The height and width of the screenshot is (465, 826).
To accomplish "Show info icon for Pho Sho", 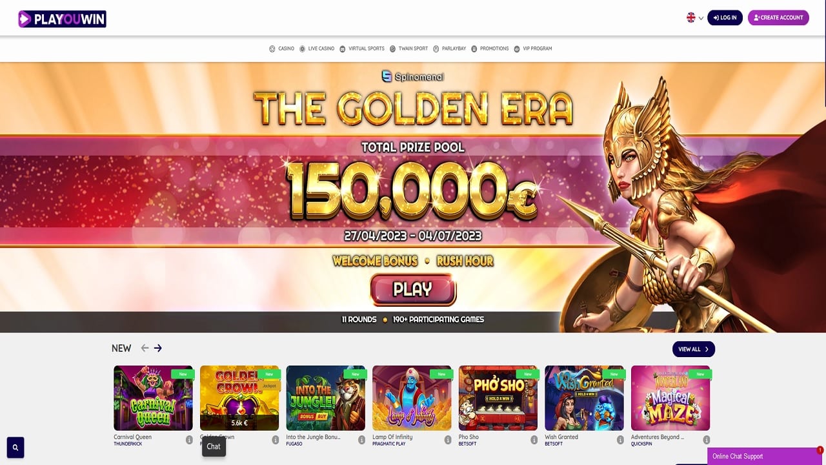I will tap(534, 440).
